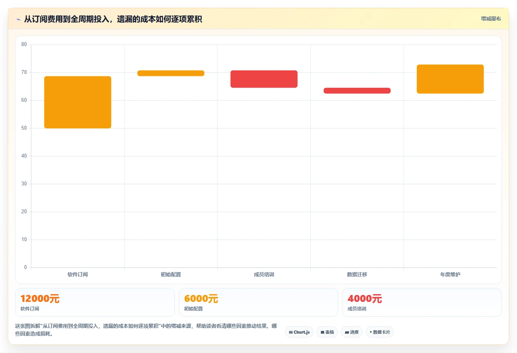Click the description paragraph starting 这张图拆解
This screenshot has width=517, height=353.
point(146,330)
